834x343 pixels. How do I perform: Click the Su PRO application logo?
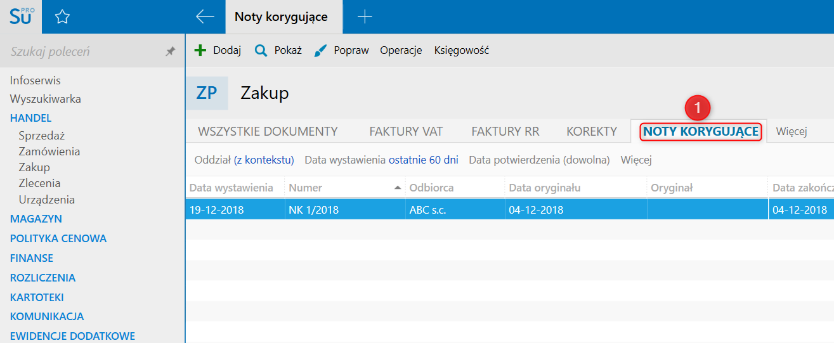tap(21, 16)
